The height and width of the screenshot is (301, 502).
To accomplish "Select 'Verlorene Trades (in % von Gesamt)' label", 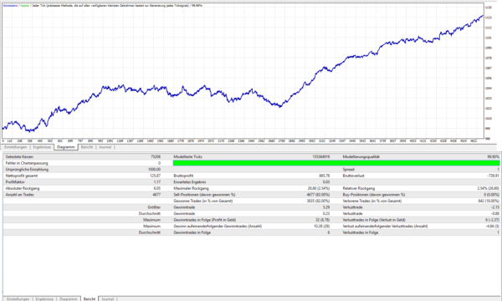I will pos(372,201).
